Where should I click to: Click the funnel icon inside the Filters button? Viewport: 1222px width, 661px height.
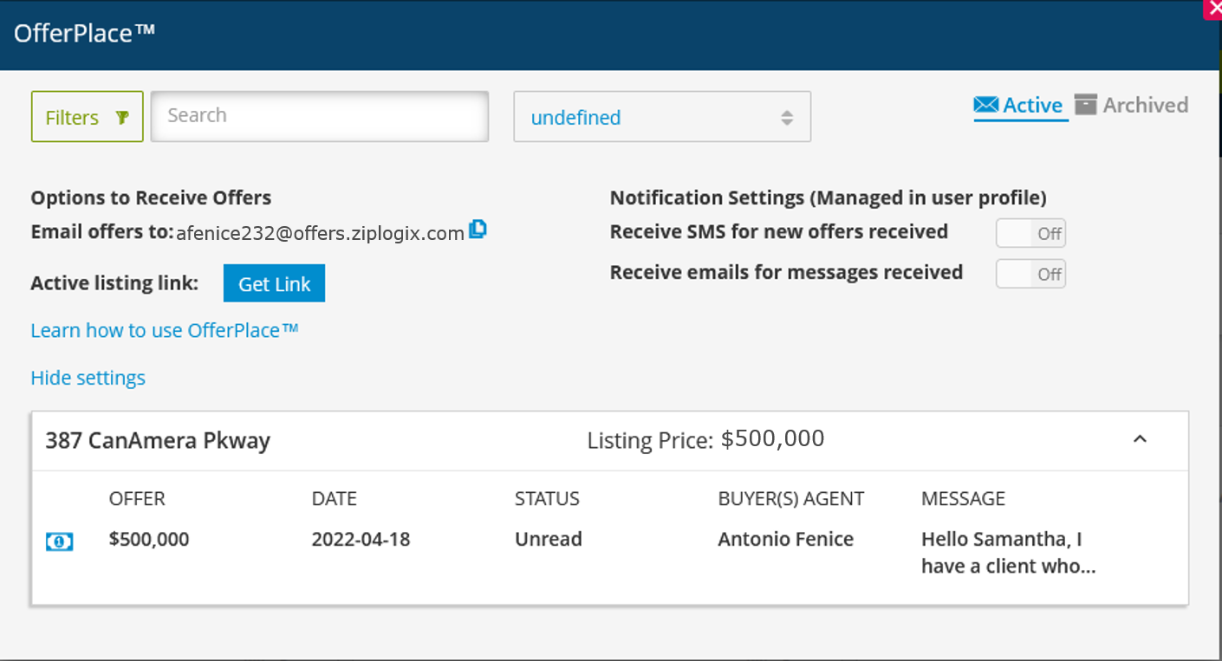(x=123, y=116)
